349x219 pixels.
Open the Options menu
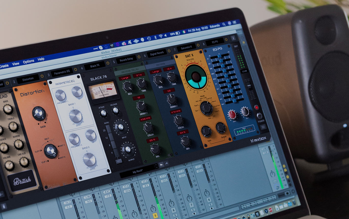coord(28,61)
